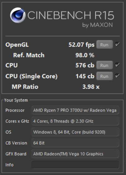Screen dimensions: 126x175
Task: Run the CPU benchmark
Action: [x=104, y=65]
